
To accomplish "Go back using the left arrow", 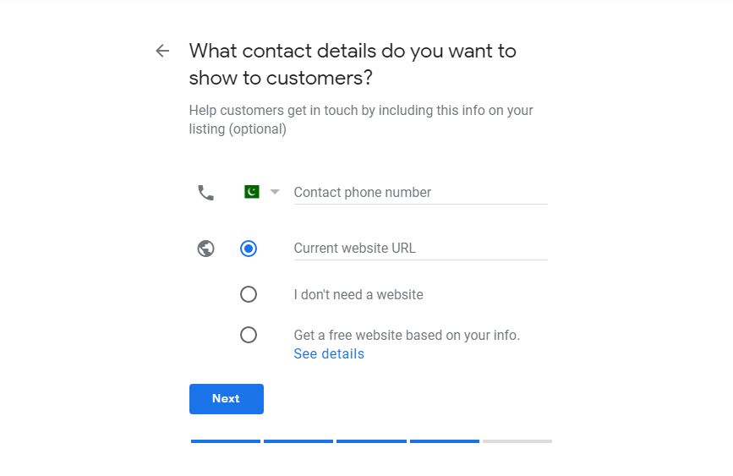I will 162,51.
